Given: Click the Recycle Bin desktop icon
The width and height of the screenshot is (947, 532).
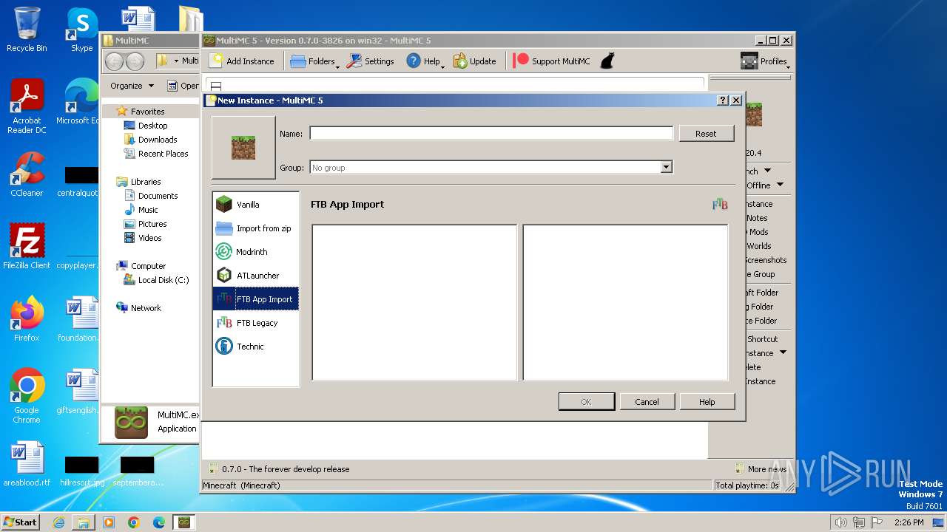Looking at the screenshot, I should coord(27,30).
